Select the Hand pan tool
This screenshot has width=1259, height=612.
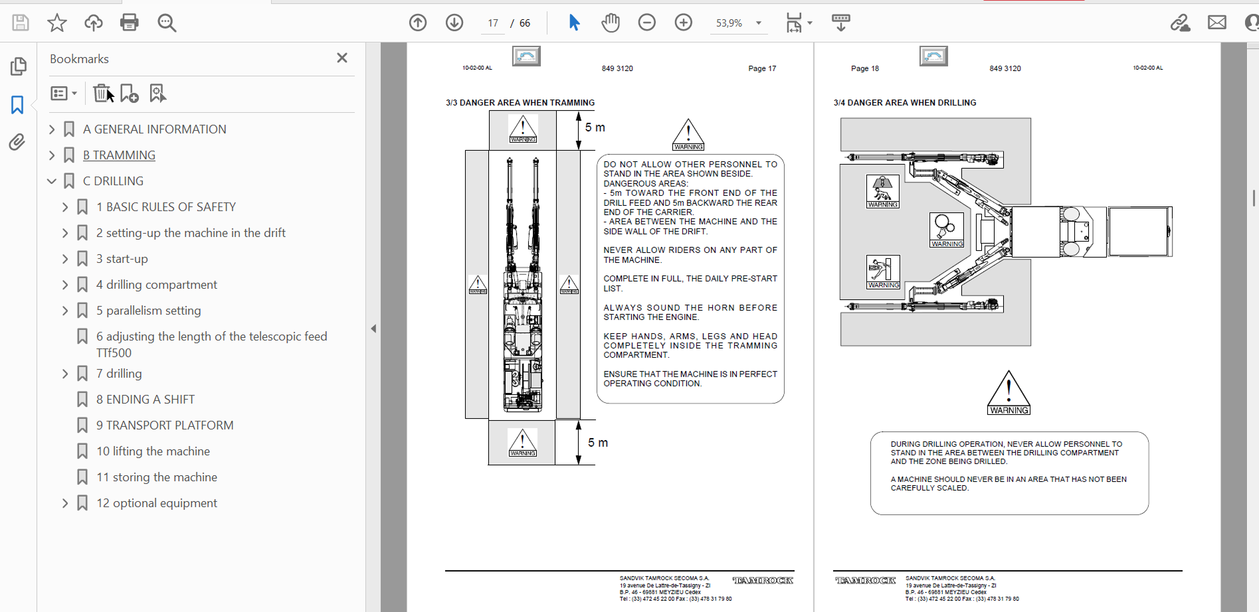coord(610,23)
